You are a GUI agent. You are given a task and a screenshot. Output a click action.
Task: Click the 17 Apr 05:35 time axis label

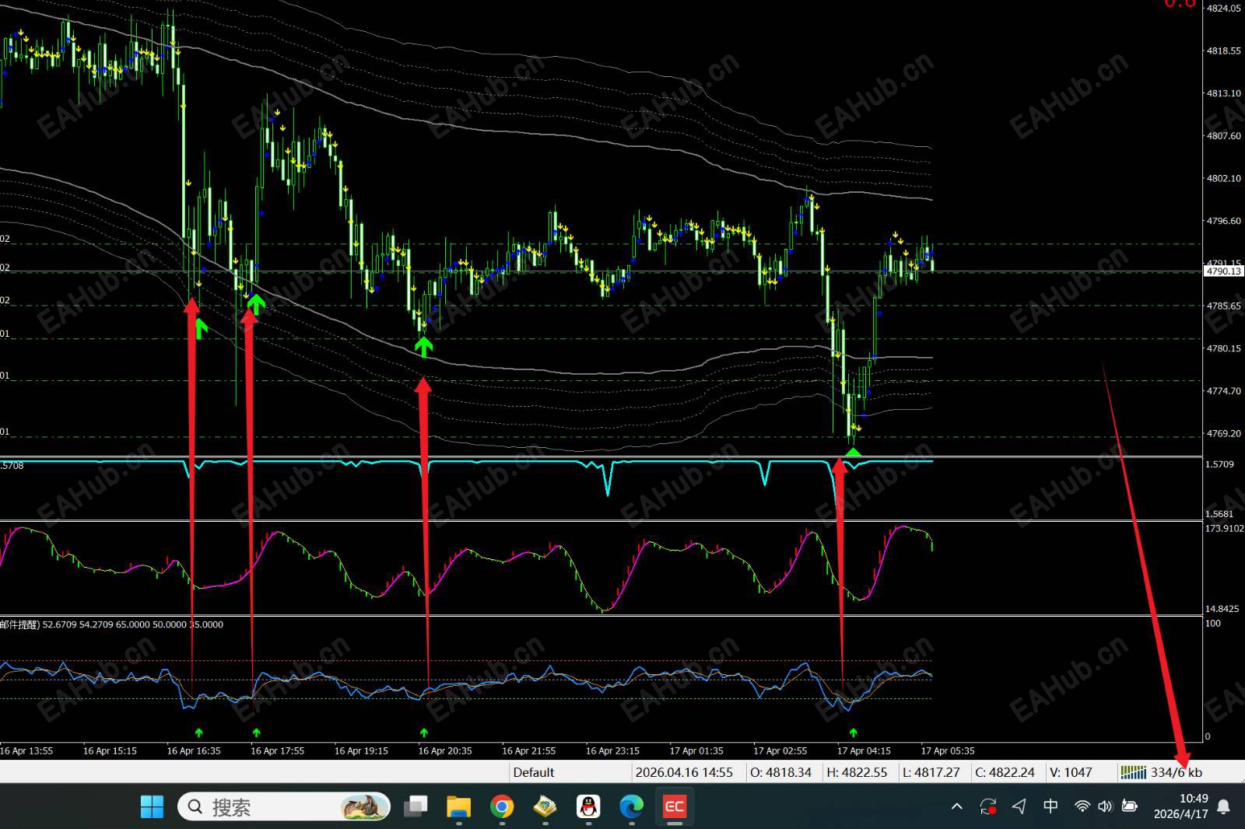pyautogui.click(x=948, y=751)
